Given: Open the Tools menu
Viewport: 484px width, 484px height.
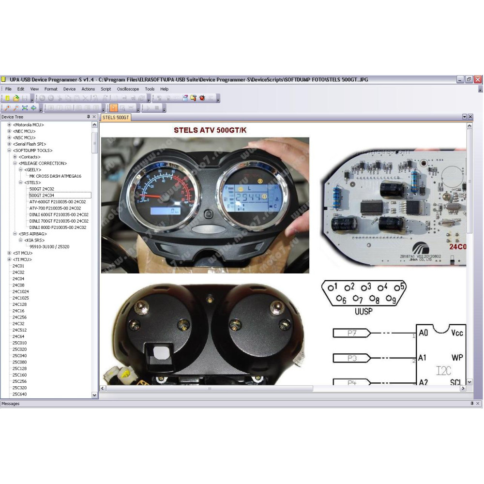Looking at the screenshot, I should click(x=150, y=89).
